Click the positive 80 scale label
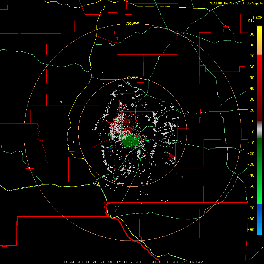 252,45
